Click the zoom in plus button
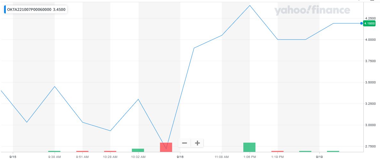The height and width of the screenshot is (164, 380). (x=197, y=143)
